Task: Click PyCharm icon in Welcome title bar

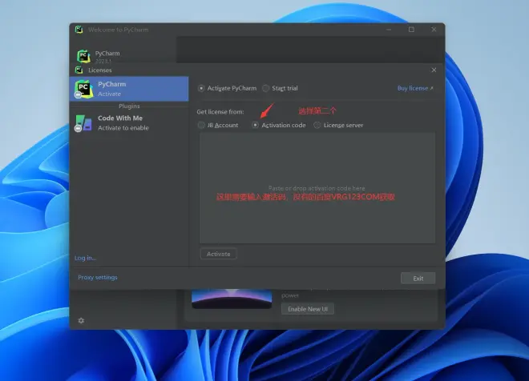Action: point(79,30)
